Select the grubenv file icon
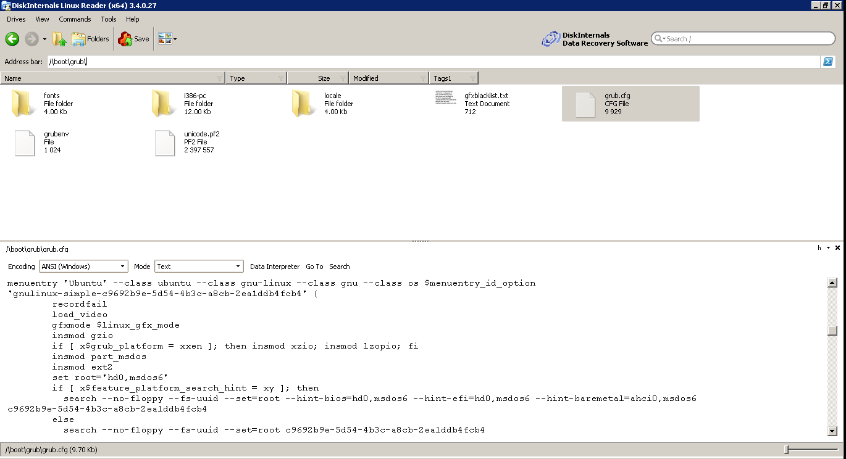 pyautogui.click(x=25, y=143)
